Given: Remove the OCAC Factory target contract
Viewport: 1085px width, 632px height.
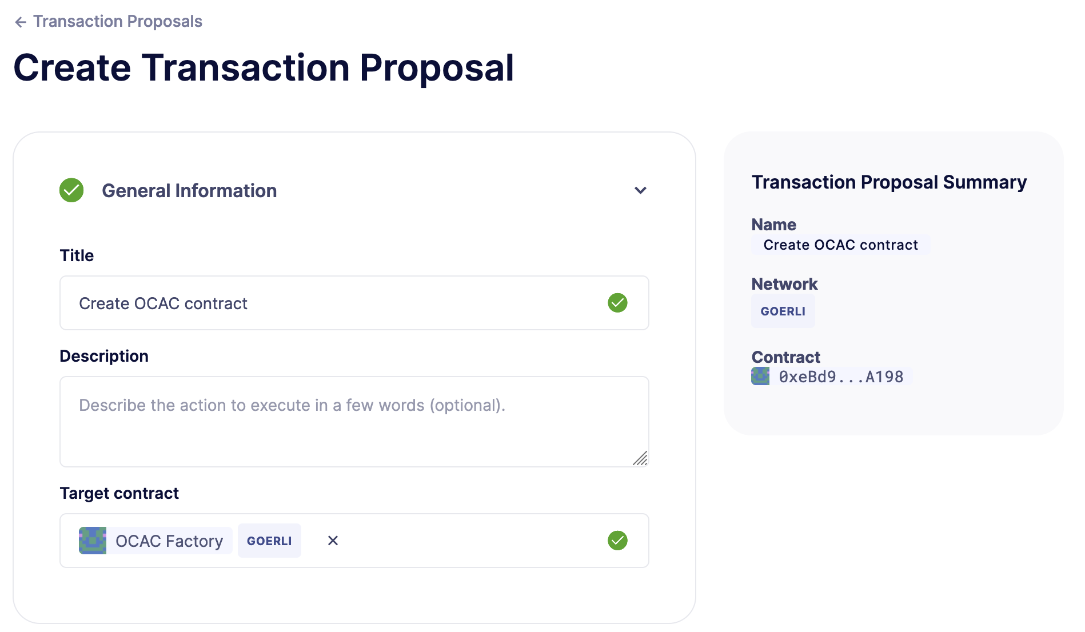Looking at the screenshot, I should [x=333, y=540].
